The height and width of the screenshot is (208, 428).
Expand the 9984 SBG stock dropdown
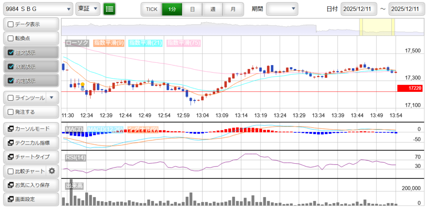point(38,9)
